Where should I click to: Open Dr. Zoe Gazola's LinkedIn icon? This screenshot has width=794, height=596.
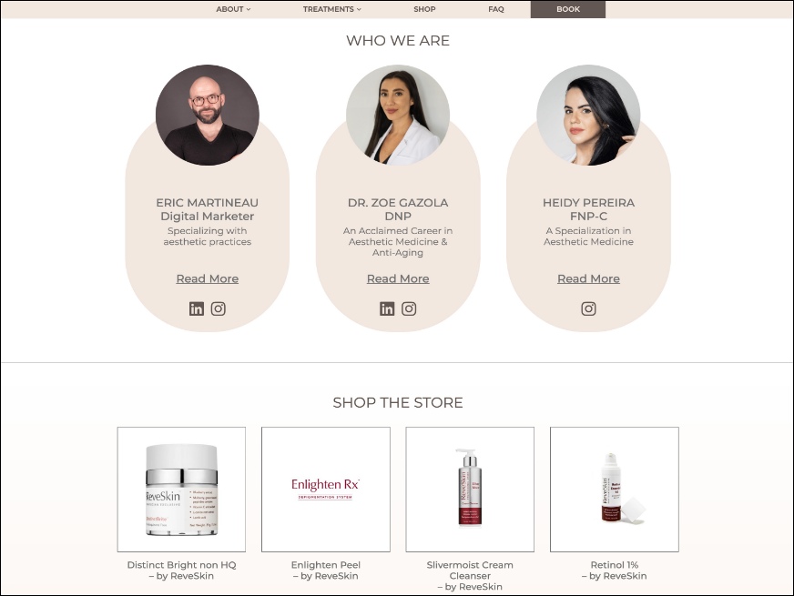[387, 308]
